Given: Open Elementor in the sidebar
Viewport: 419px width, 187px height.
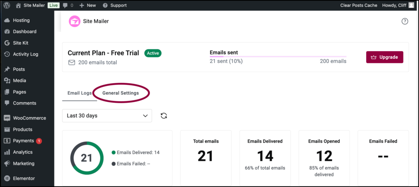Looking at the screenshot, I should [x=24, y=178].
